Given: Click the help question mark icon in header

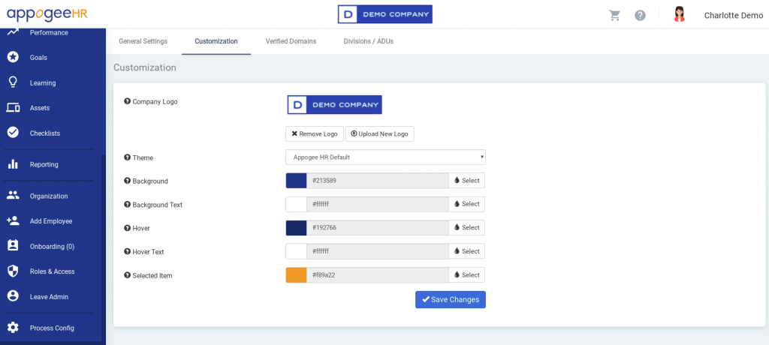Looking at the screenshot, I should point(640,15).
